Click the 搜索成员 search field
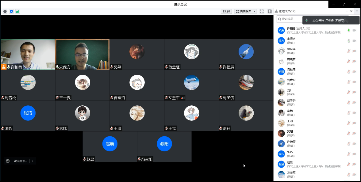The width and height of the screenshot is (361, 182). pyautogui.click(x=290, y=19)
